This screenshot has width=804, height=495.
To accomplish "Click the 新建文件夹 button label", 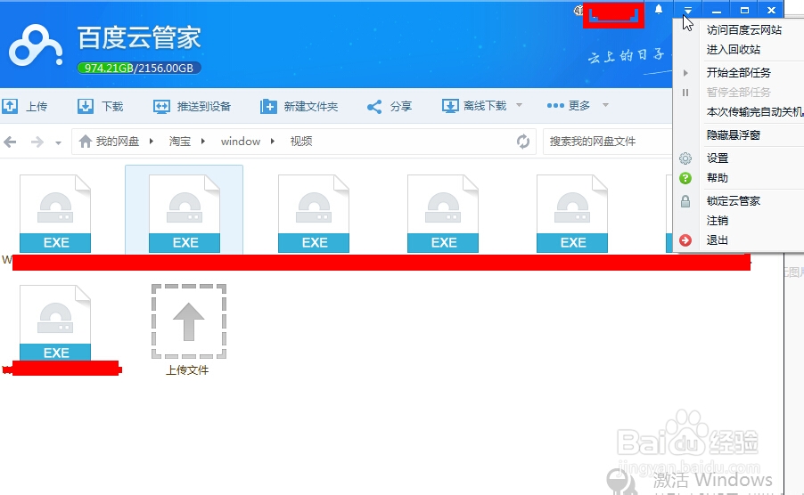I will pos(311,107).
